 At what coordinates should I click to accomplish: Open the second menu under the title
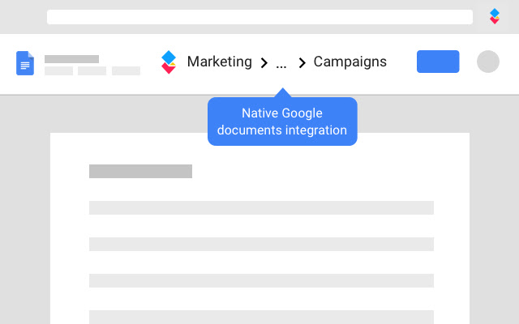tap(92, 71)
